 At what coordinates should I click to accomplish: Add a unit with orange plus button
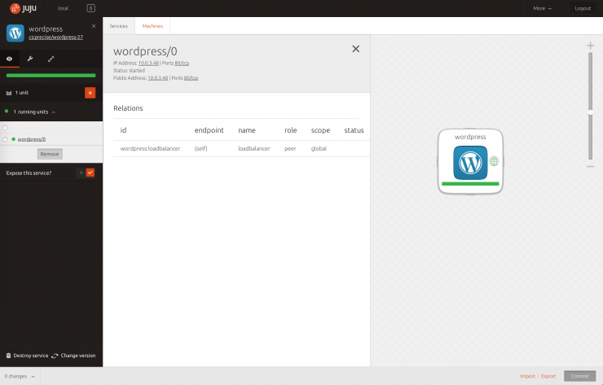tap(90, 93)
